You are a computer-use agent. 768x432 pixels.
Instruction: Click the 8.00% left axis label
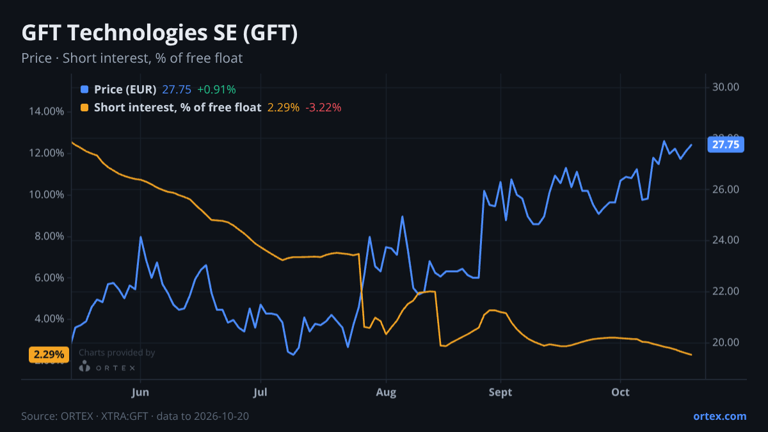click(49, 236)
